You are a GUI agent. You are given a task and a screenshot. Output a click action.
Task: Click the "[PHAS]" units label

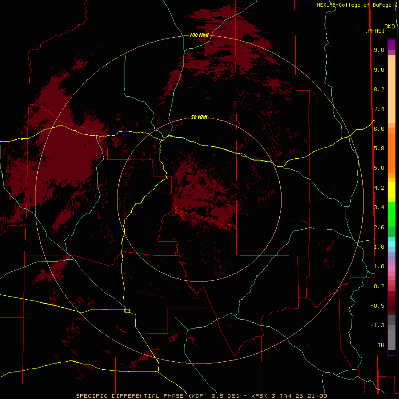coord(375,31)
